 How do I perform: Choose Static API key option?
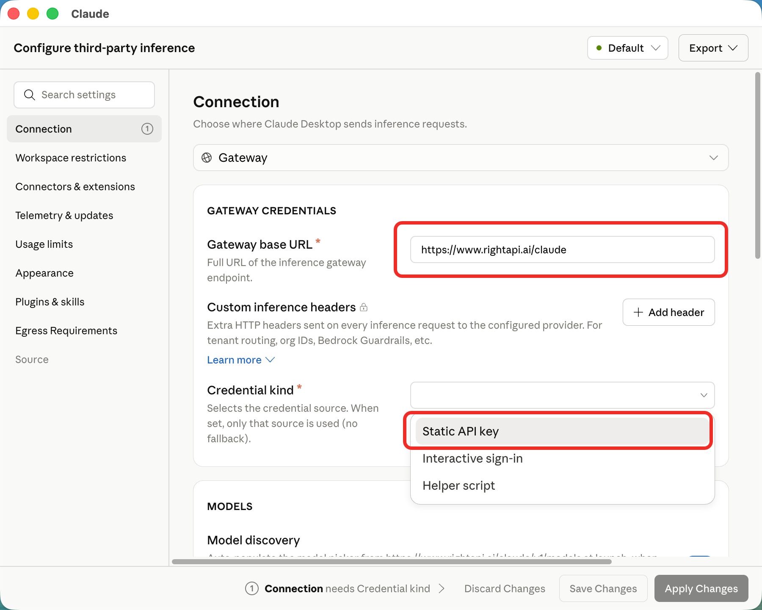pos(562,431)
